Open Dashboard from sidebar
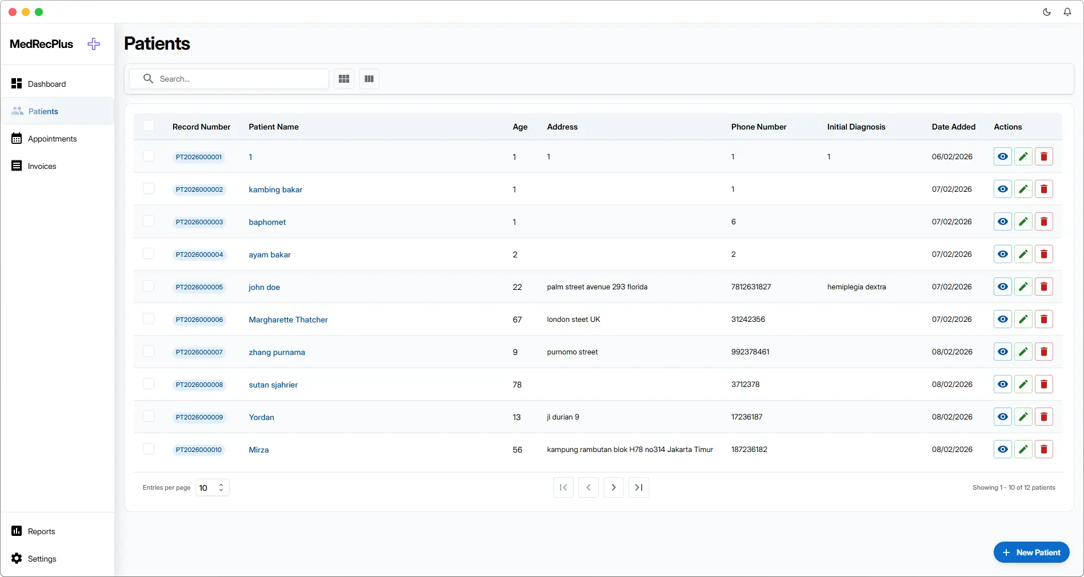The width and height of the screenshot is (1084, 577). point(57,84)
